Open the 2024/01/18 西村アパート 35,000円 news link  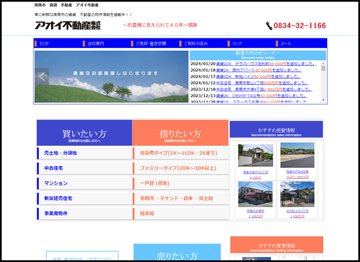259,70
